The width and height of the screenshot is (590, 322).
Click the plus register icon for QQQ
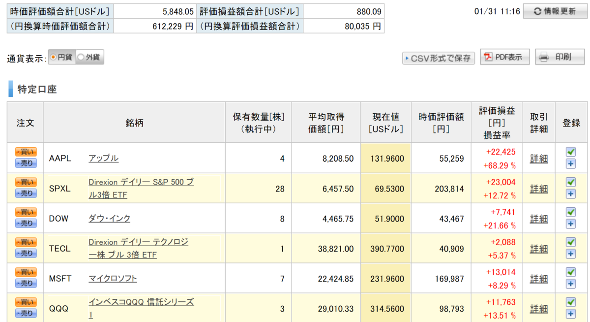tap(571, 314)
